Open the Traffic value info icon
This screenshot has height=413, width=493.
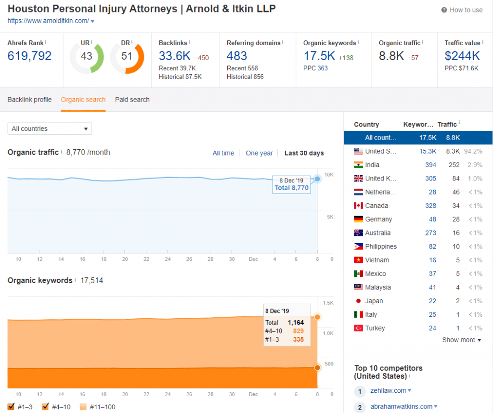482,42
